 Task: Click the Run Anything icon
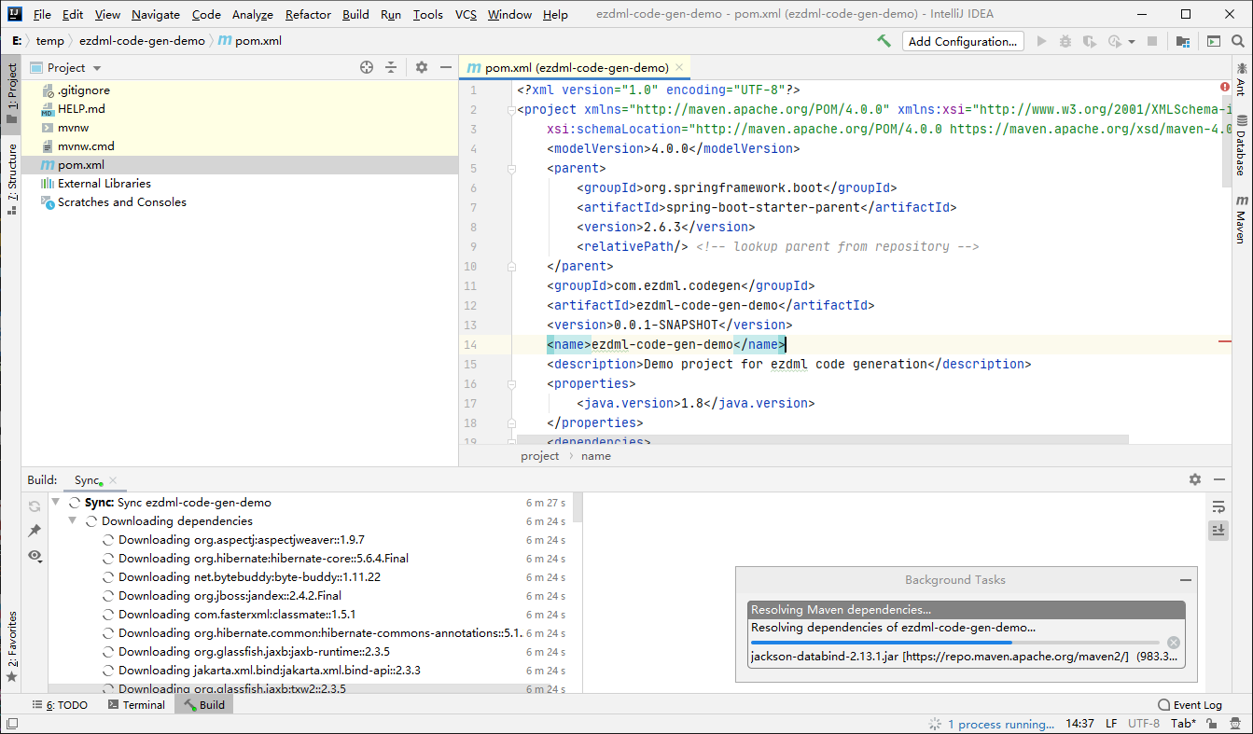(1213, 41)
